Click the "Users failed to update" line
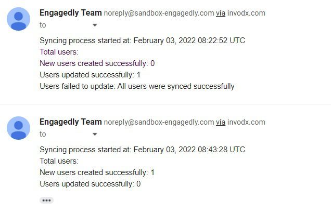Image resolution: width=331 pixels, height=214 pixels. (137, 86)
